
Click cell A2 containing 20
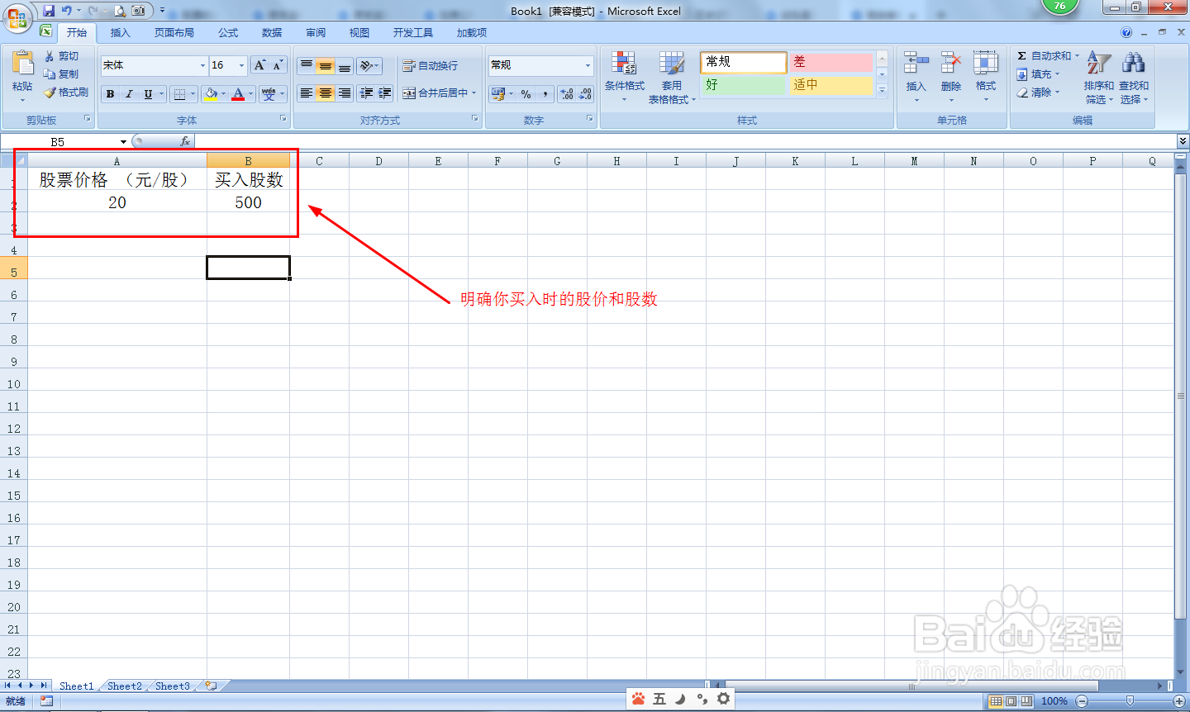117,202
